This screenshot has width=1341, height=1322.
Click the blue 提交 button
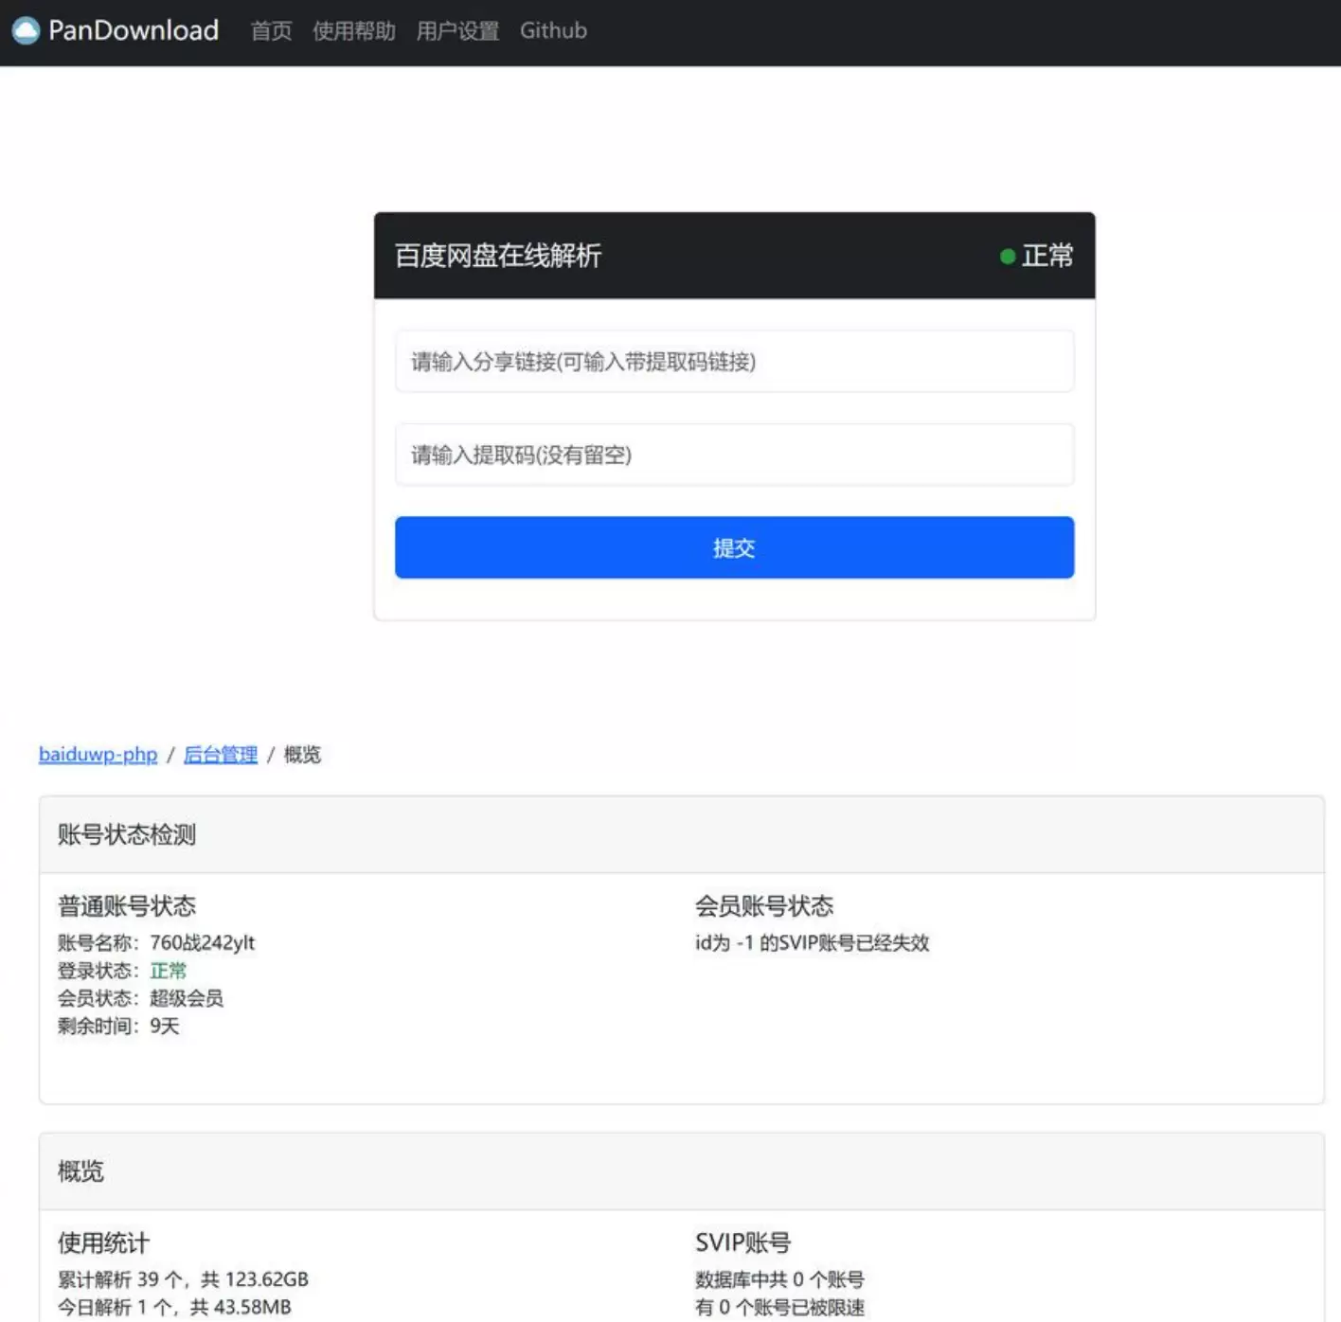pyautogui.click(x=734, y=547)
